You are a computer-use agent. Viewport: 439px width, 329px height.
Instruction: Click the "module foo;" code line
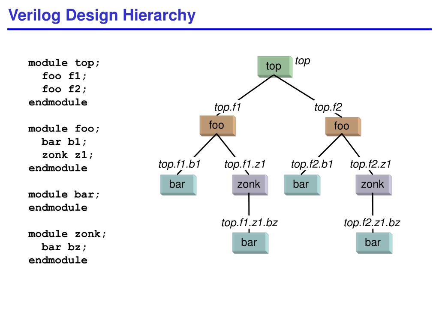coord(64,129)
